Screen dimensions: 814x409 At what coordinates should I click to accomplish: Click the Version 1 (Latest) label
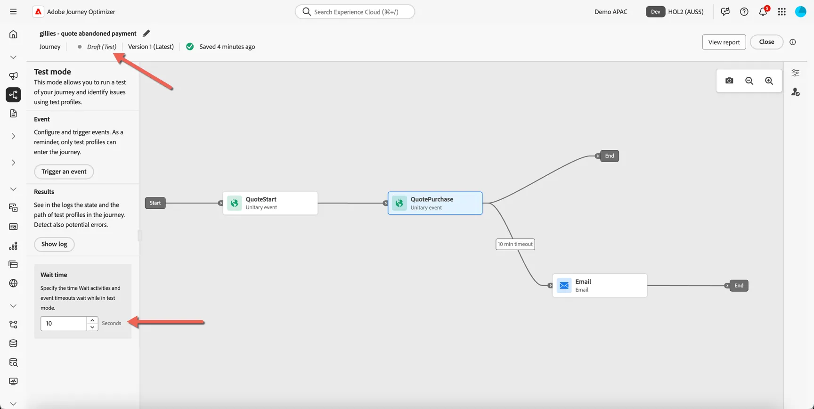pos(151,47)
